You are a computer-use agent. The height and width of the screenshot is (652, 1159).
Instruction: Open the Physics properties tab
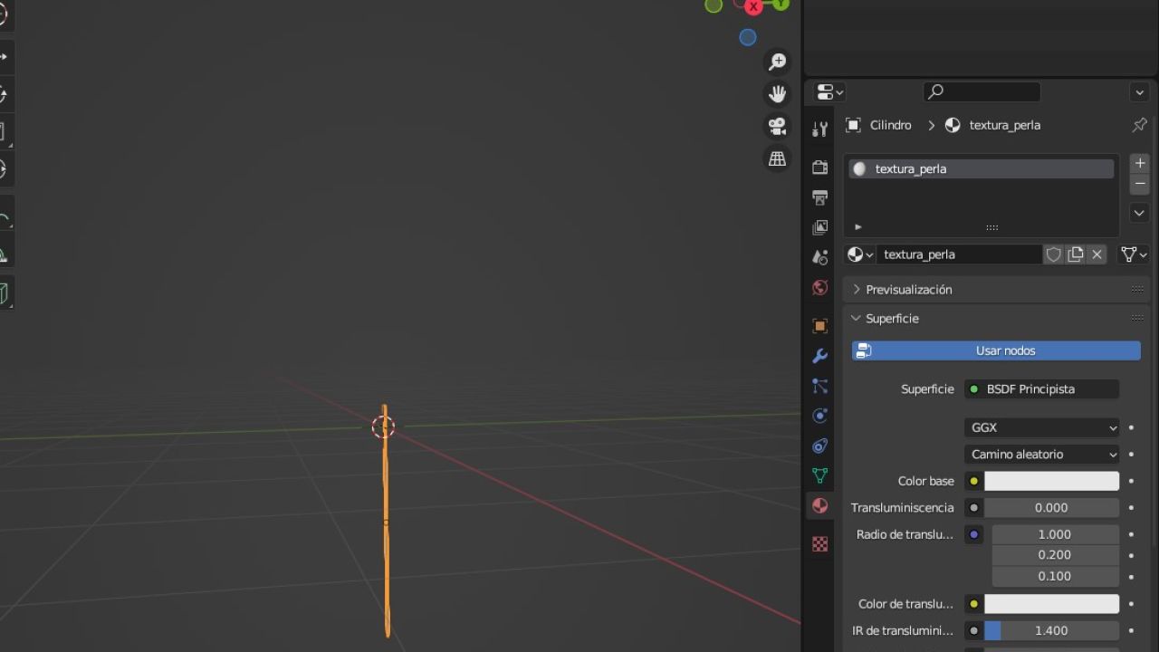click(819, 416)
